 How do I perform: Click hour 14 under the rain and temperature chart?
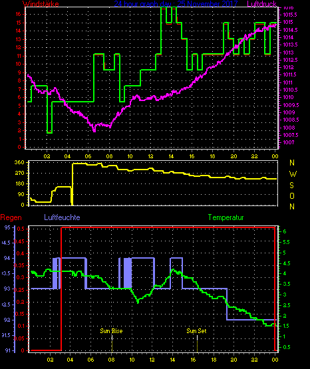tap(172, 360)
